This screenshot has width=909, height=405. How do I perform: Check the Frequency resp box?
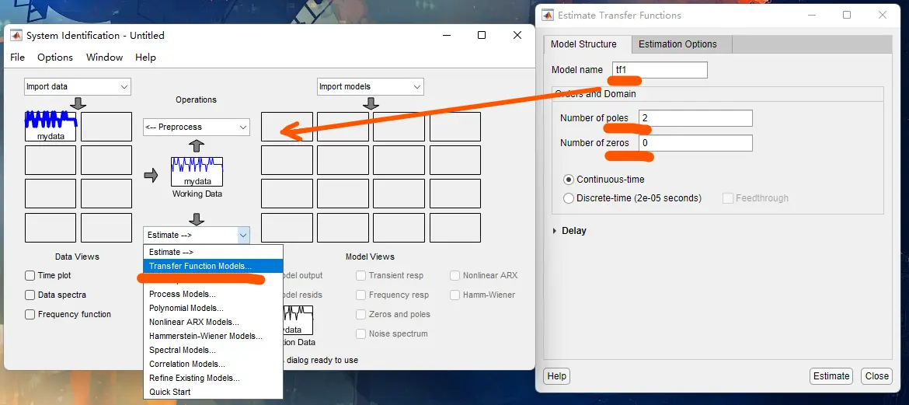360,295
